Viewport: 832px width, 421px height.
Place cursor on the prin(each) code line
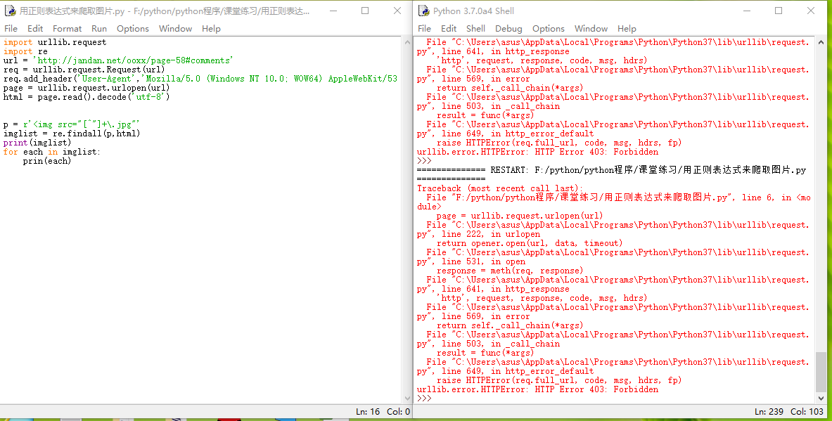point(47,161)
